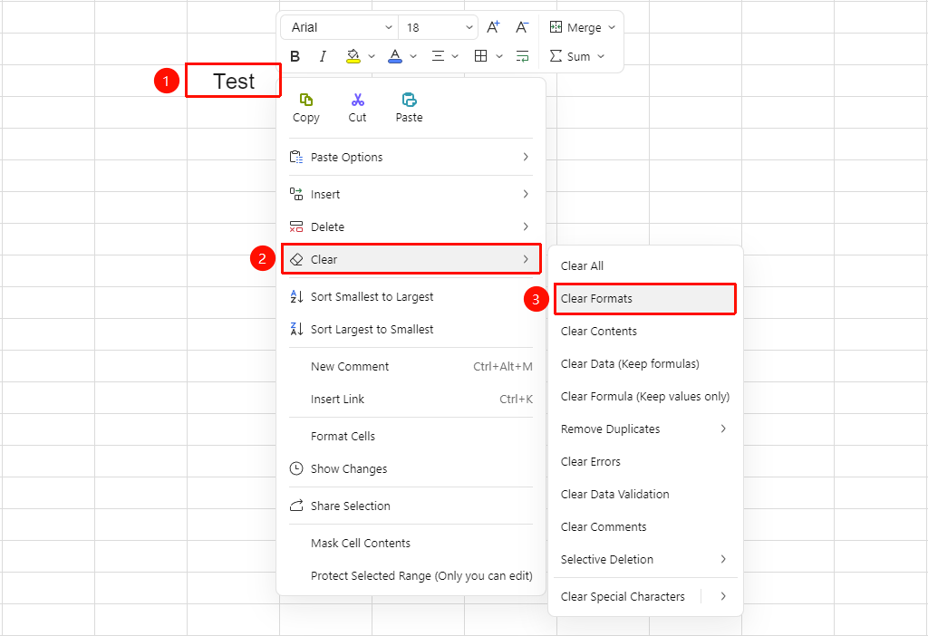Open the Insert submenu
Image resolution: width=928 pixels, height=636 pixels.
(x=411, y=194)
